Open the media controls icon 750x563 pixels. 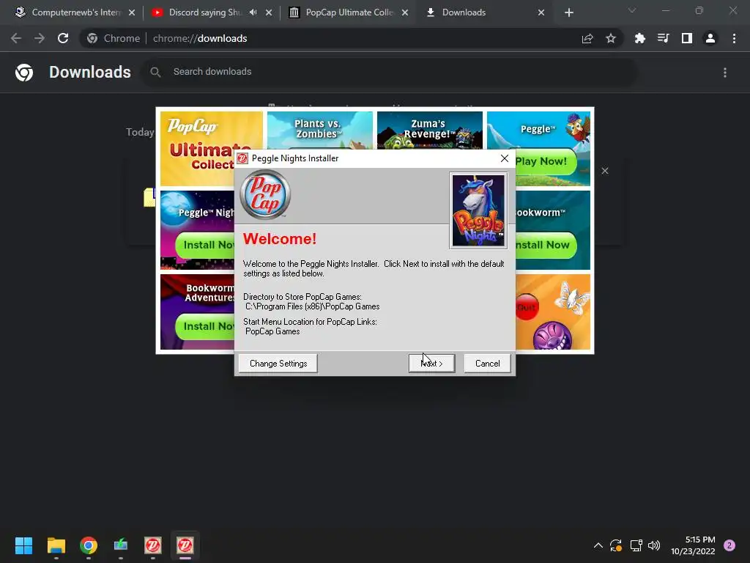point(663,38)
